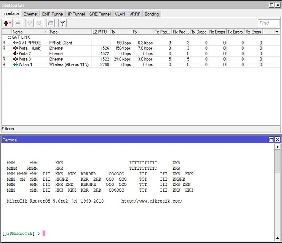Open the IP Tunnel tab
Image resolution: width=282 pixels, height=243 pixels.
coord(76,14)
